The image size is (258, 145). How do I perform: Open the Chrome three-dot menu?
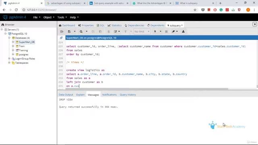[254, 10]
